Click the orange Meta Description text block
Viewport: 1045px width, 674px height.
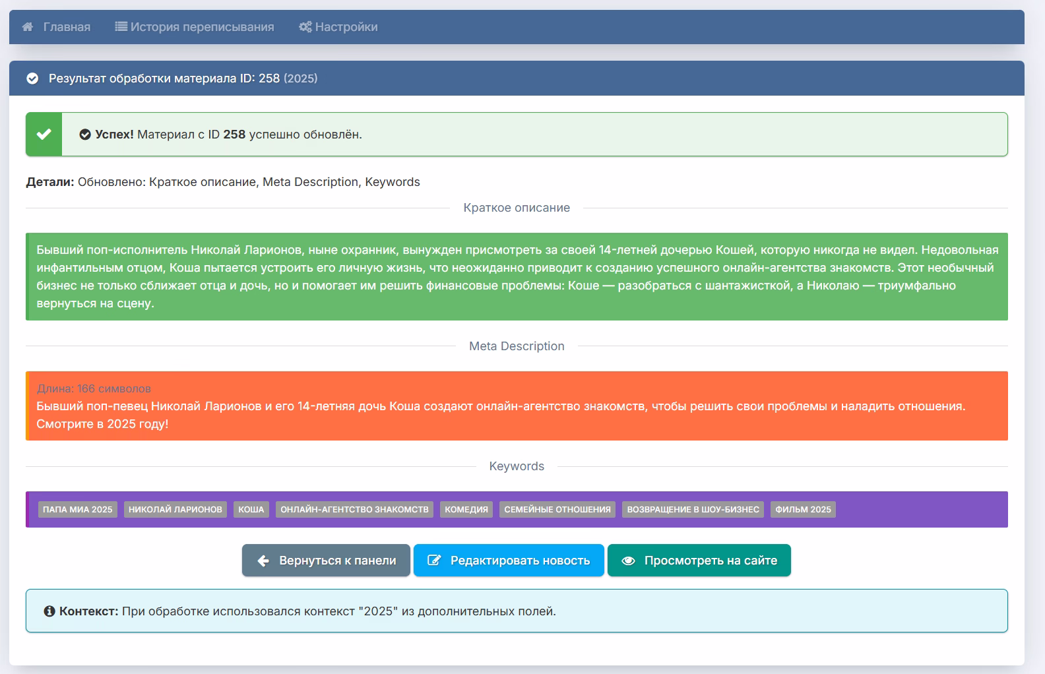pyautogui.click(x=517, y=406)
